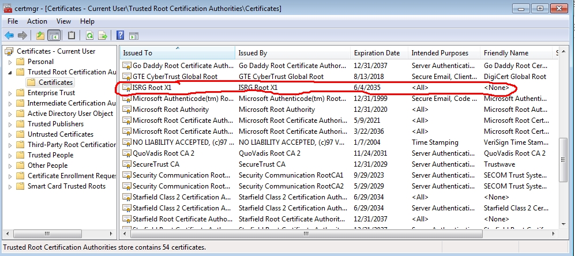575x256 pixels.
Task: Click the '12/31/1999' expiration date
Action: (370, 99)
